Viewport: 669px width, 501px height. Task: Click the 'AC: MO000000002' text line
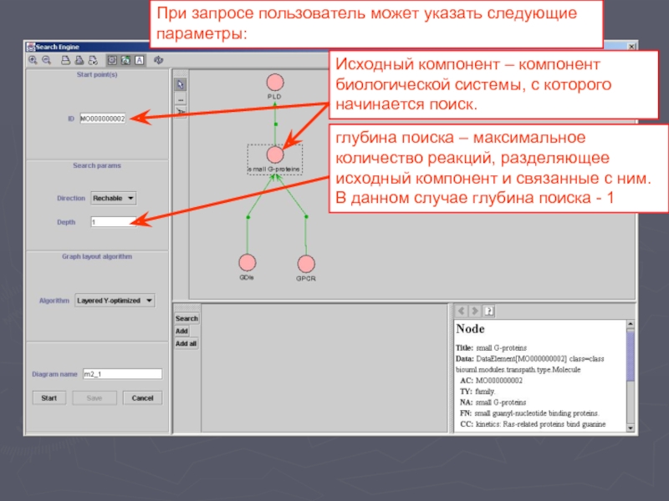(491, 381)
